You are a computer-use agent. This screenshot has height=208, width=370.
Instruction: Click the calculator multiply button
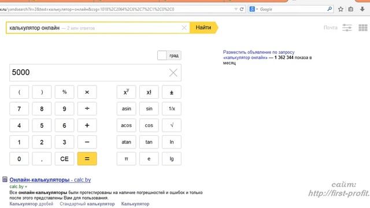point(87,92)
